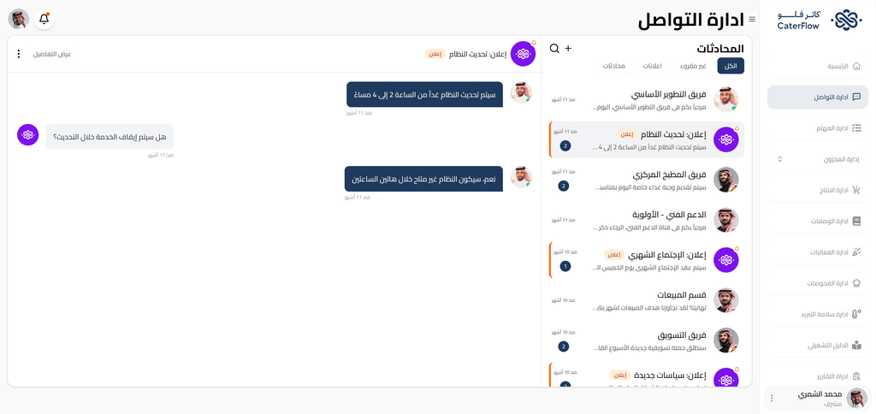Image resolution: width=876 pixels, height=414 pixels.
Task: Start a new conversation with plus icon
Action: point(568,49)
